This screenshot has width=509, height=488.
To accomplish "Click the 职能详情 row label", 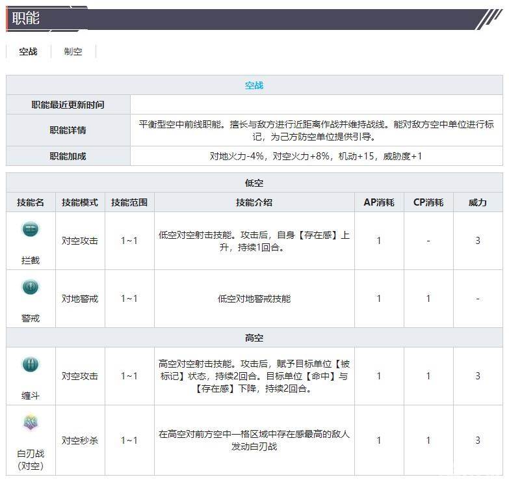I will pos(68,130).
